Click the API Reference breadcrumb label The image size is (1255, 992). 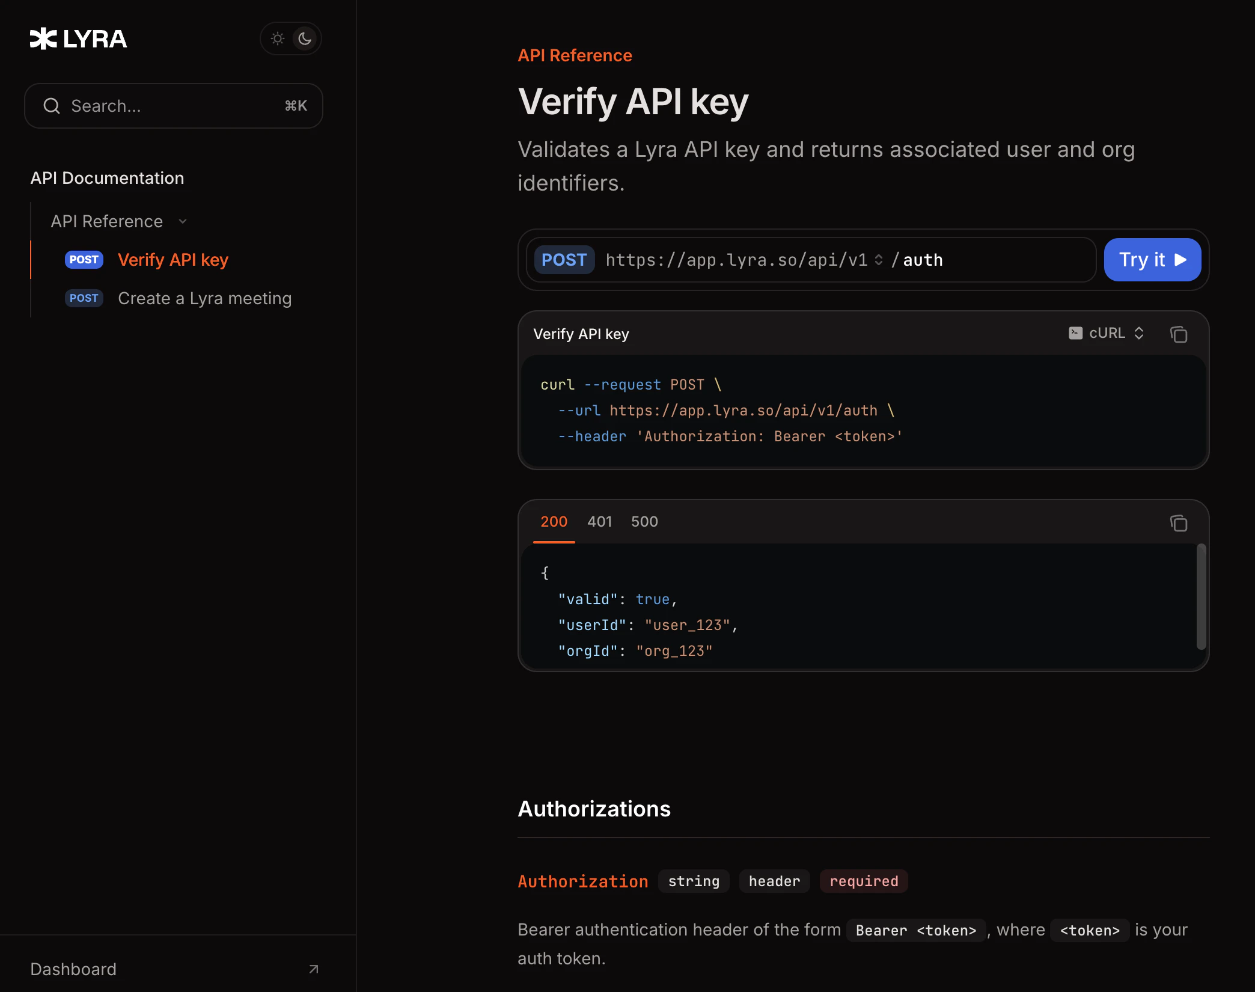(x=575, y=55)
